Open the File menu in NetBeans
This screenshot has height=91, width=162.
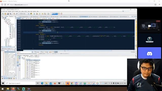[x=2, y=11]
